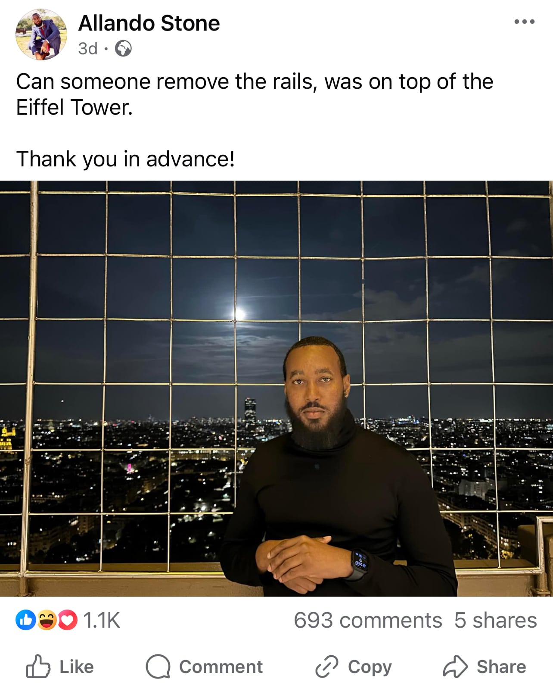The height and width of the screenshot is (685, 553).
Task: Click the chain-link Copy icon
Action: click(x=327, y=666)
